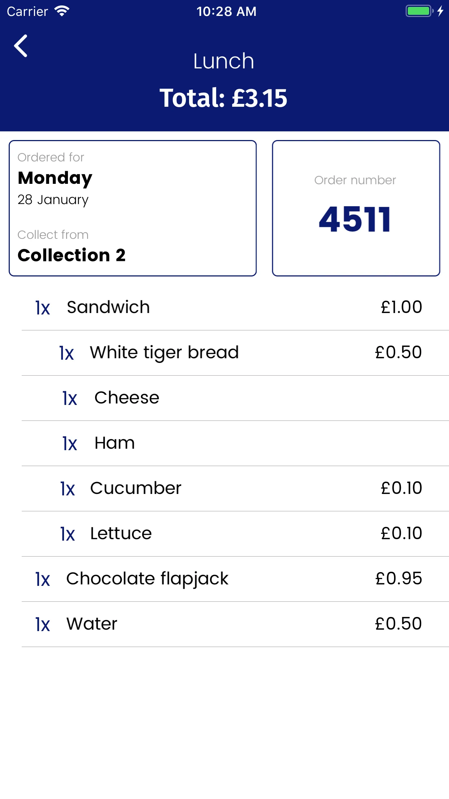Select the Cheese filling row

[235, 398]
